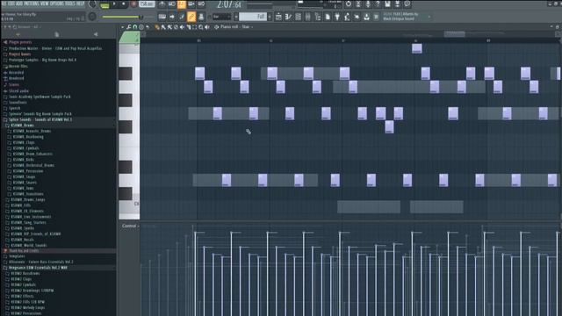Disable the highlighted countdown before recording button
The image size is (562, 316).
(182, 4)
